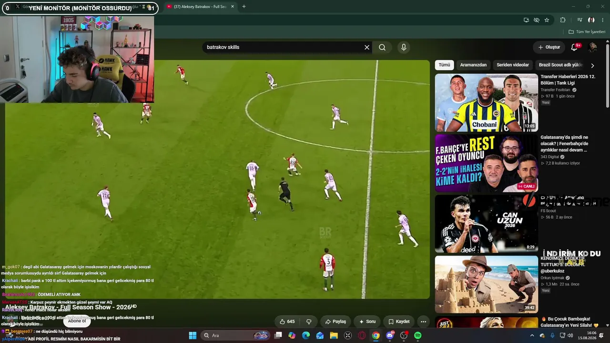Click the Oluştur create button

pos(549,47)
